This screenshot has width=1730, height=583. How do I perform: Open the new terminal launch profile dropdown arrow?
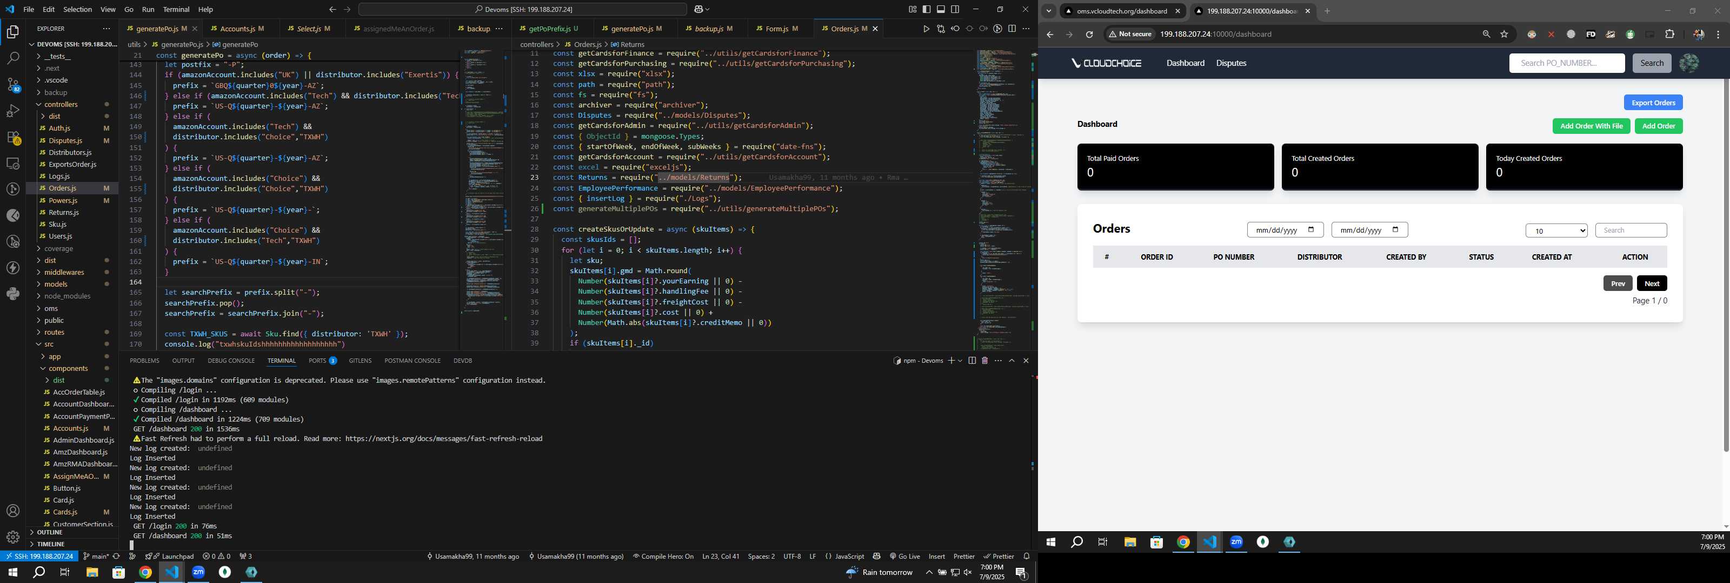point(960,361)
